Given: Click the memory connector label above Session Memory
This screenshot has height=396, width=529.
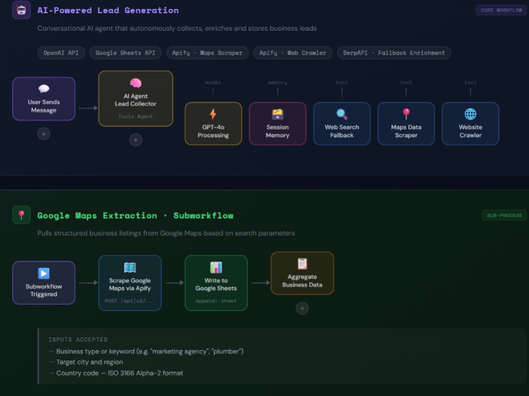Looking at the screenshot, I should point(278,82).
